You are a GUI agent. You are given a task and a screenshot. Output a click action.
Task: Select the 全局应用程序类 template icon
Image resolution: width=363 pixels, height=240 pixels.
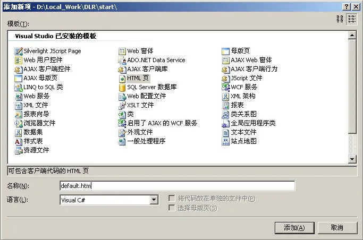point(225,123)
